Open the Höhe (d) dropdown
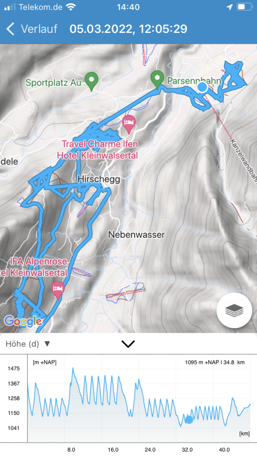257x457 pixels. tap(28, 344)
